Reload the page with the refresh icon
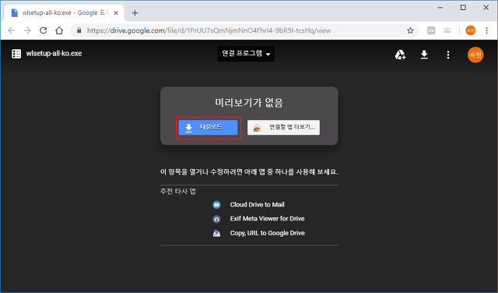The image size is (498, 293). click(44, 30)
